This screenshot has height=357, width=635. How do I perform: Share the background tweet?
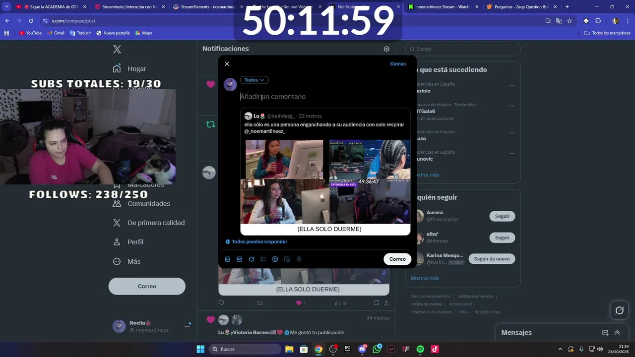pyautogui.click(x=386, y=303)
